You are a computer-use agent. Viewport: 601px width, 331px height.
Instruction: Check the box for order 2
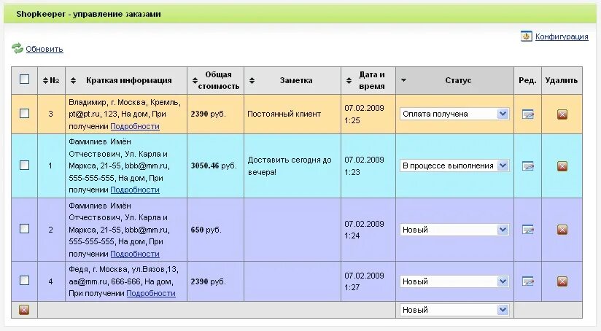click(24, 229)
